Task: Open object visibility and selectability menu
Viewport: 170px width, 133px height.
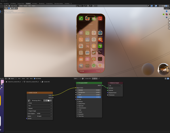Action: coord(149,6)
